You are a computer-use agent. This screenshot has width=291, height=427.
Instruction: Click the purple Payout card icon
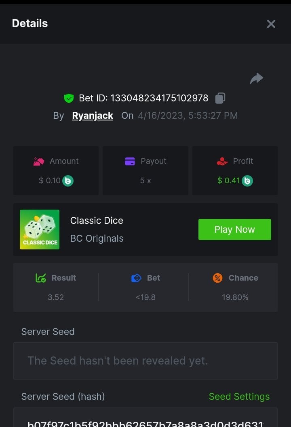pos(130,161)
